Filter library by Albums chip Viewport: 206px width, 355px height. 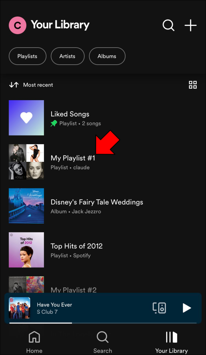click(107, 56)
